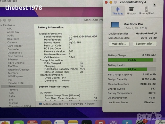Click Device Name value bq20z451
This screenshot has height=124, width=165.
pos(75,42)
